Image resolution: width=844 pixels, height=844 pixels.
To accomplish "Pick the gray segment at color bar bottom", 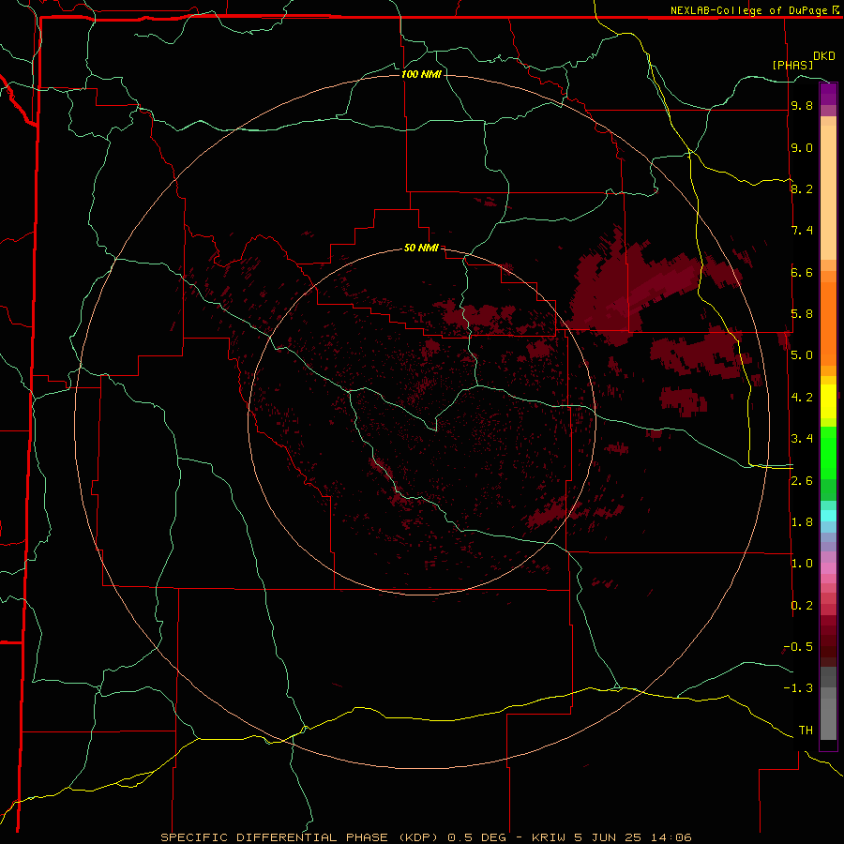I will pyautogui.click(x=828, y=718).
